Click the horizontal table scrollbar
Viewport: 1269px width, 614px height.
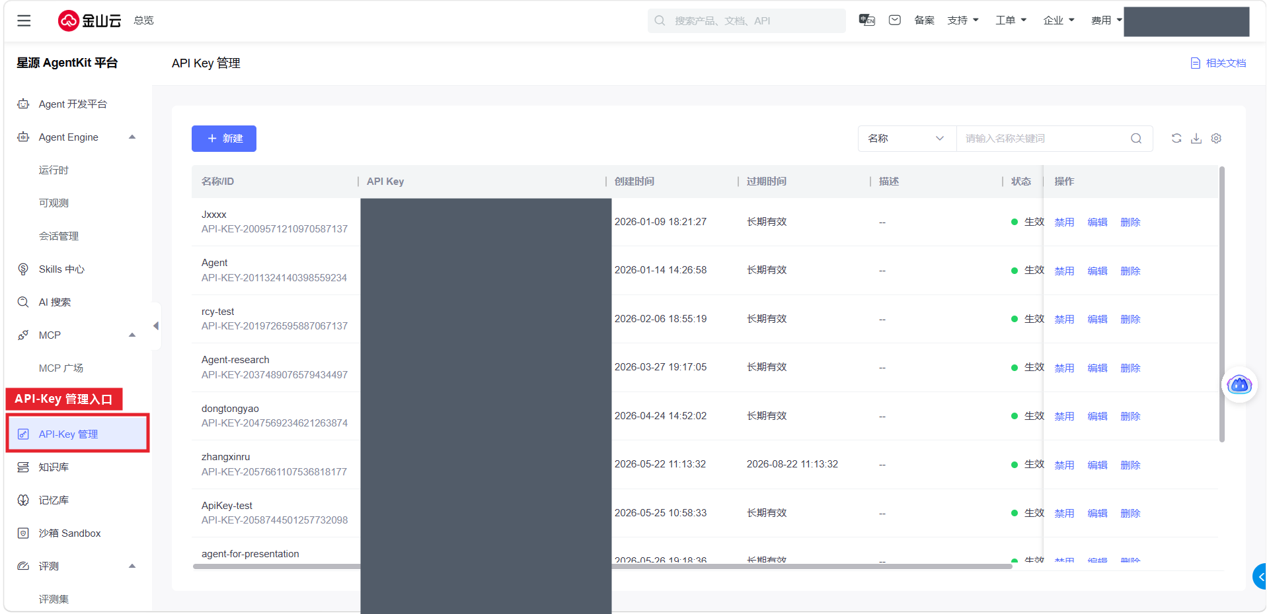pyautogui.click(x=602, y=566)
